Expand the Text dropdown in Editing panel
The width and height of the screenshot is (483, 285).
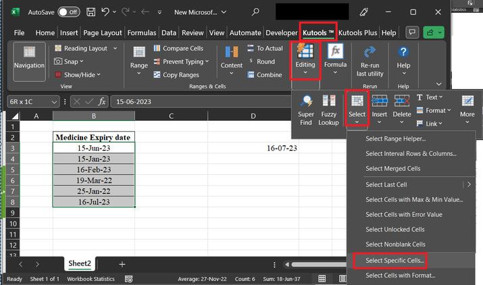click(441, 97)
